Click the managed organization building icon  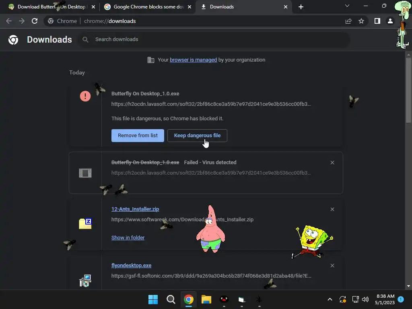(151, 60)
